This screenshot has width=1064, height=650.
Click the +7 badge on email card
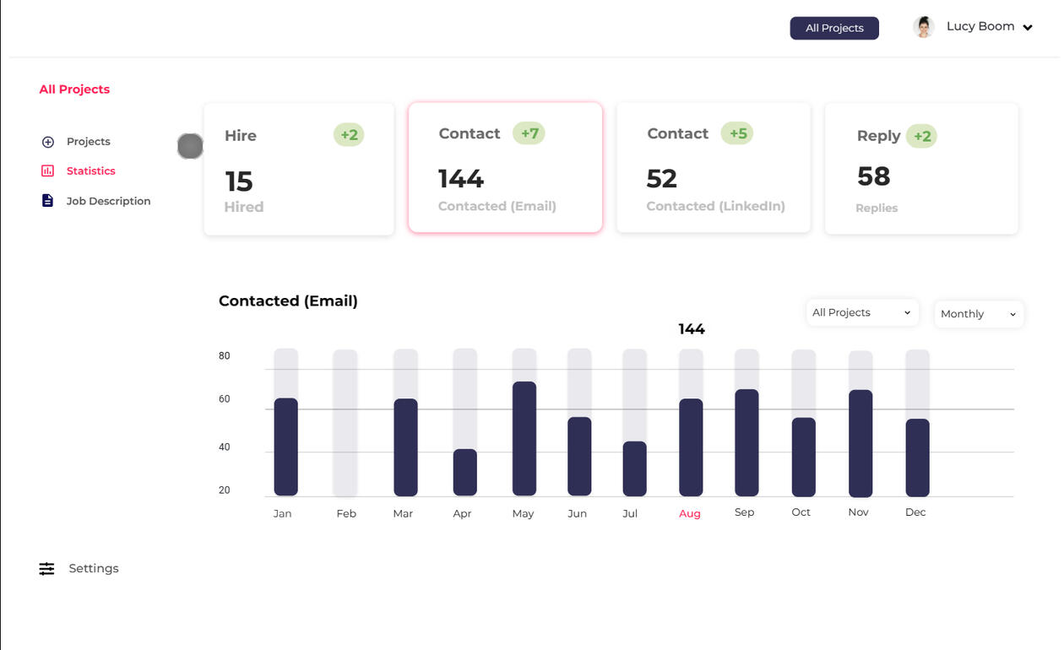point(529,133)
